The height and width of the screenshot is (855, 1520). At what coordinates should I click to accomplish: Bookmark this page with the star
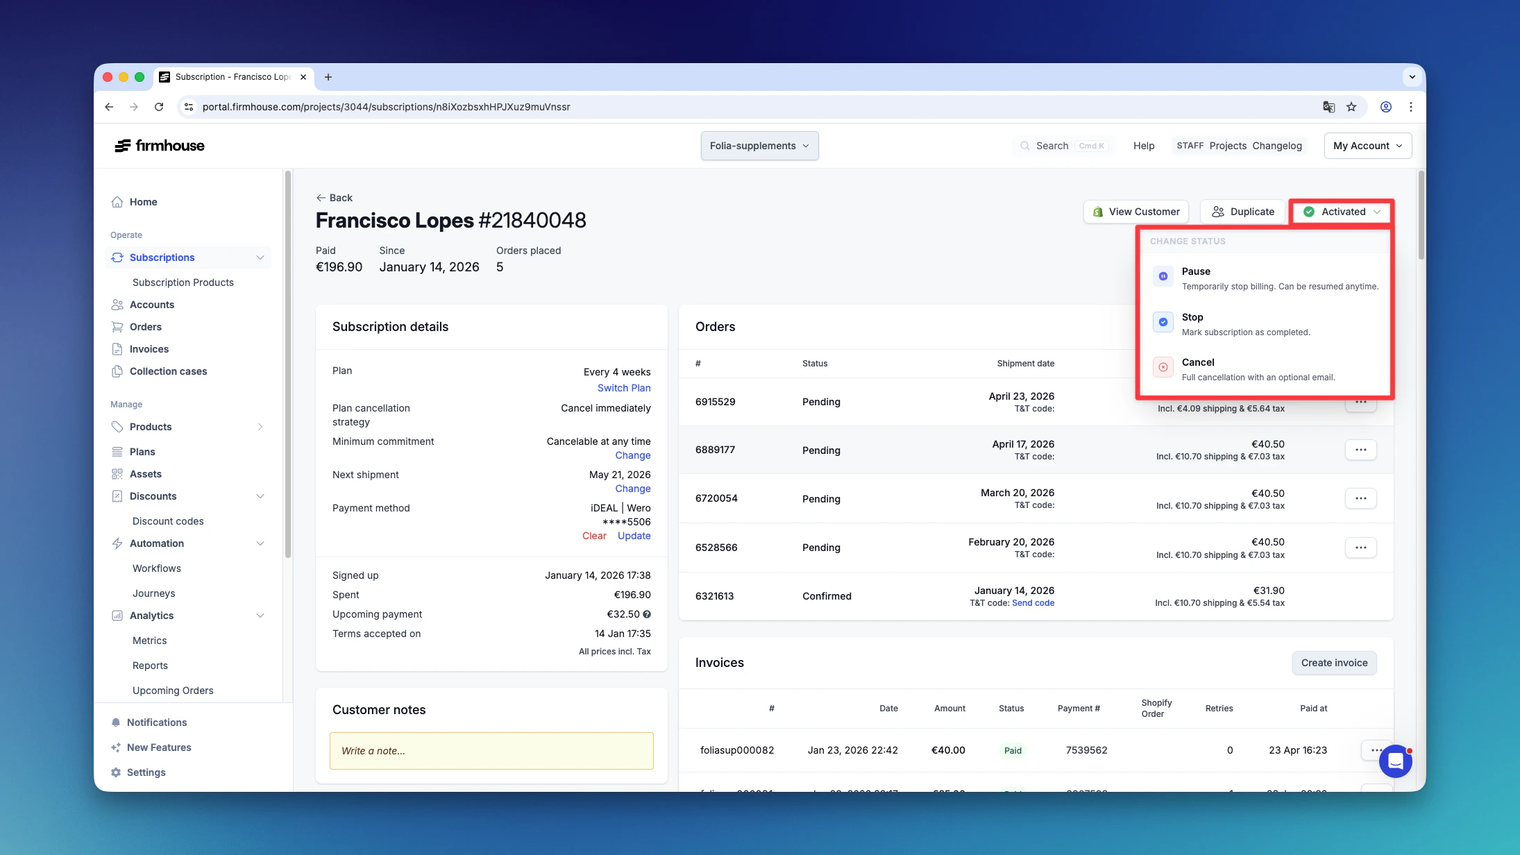[1351, 107]
